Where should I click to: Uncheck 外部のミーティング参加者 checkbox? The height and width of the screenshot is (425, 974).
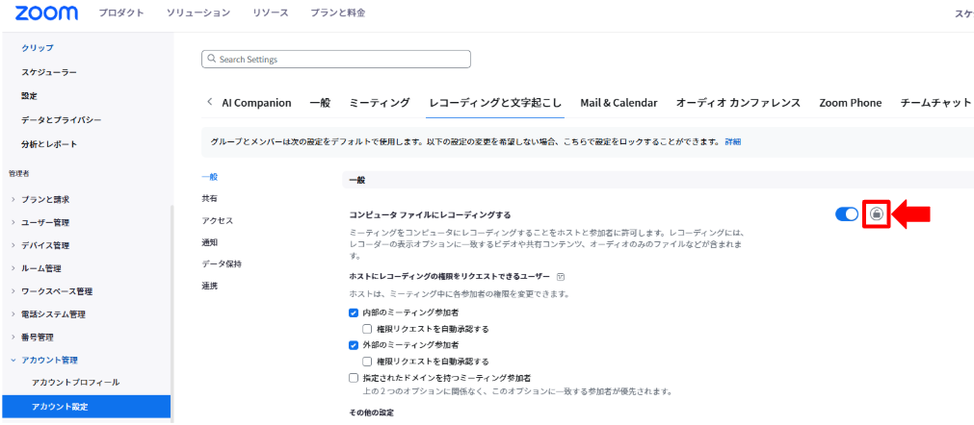354,344
